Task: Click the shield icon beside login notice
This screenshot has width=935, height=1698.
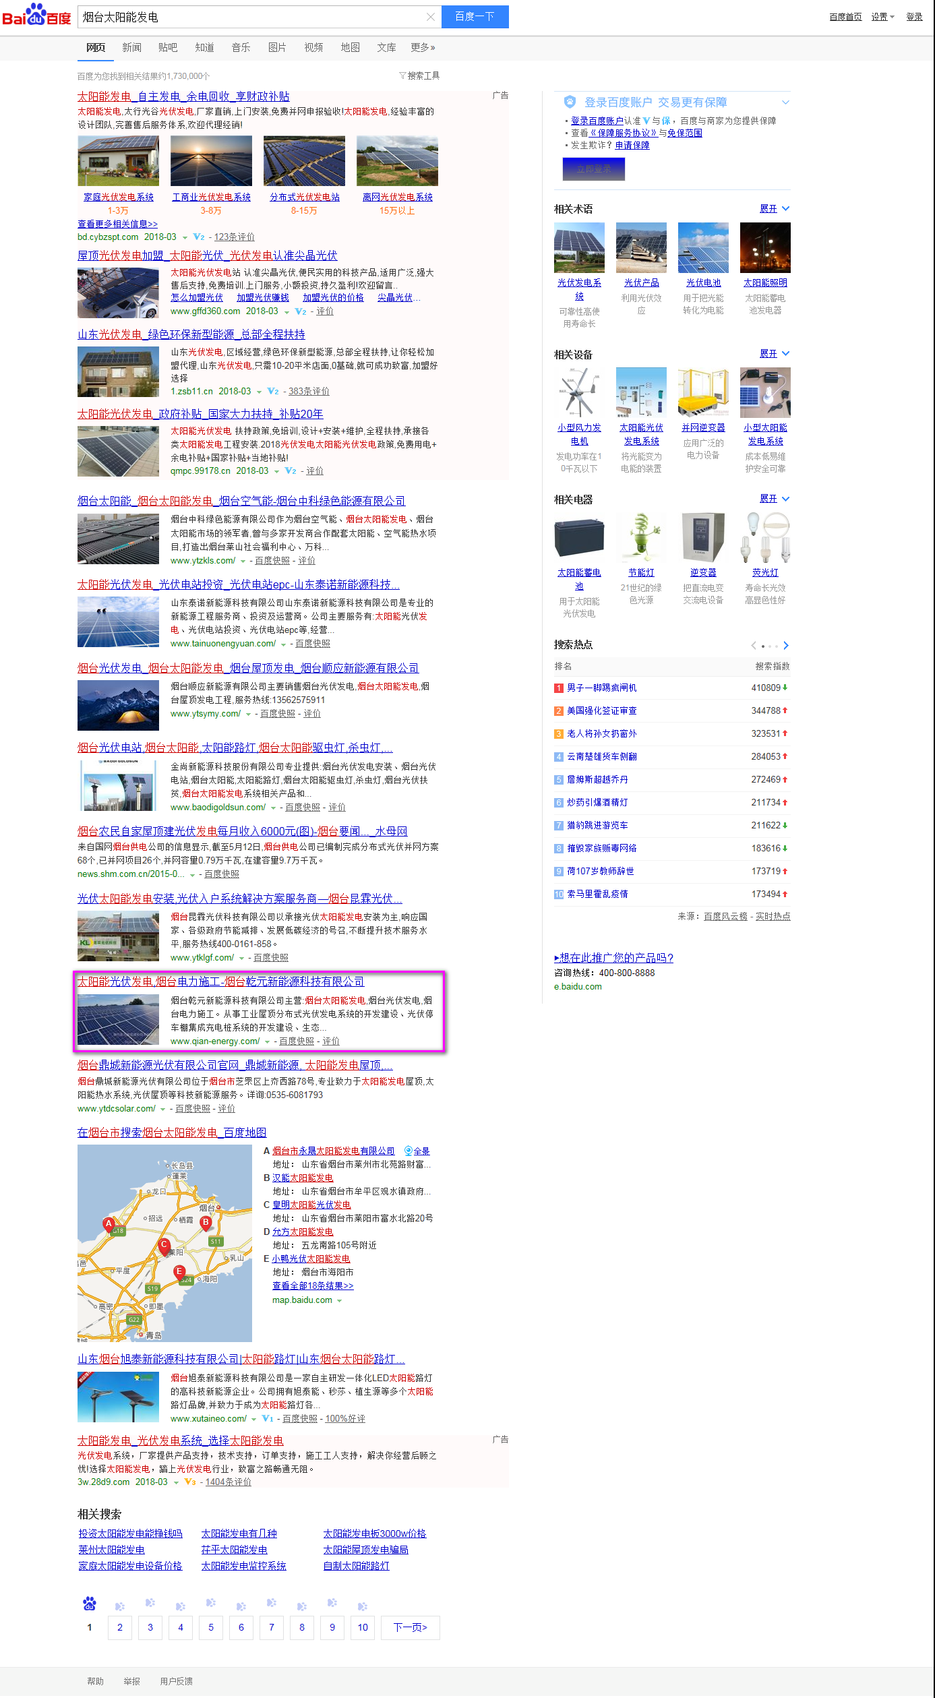Action: click(x=570, y=102)
